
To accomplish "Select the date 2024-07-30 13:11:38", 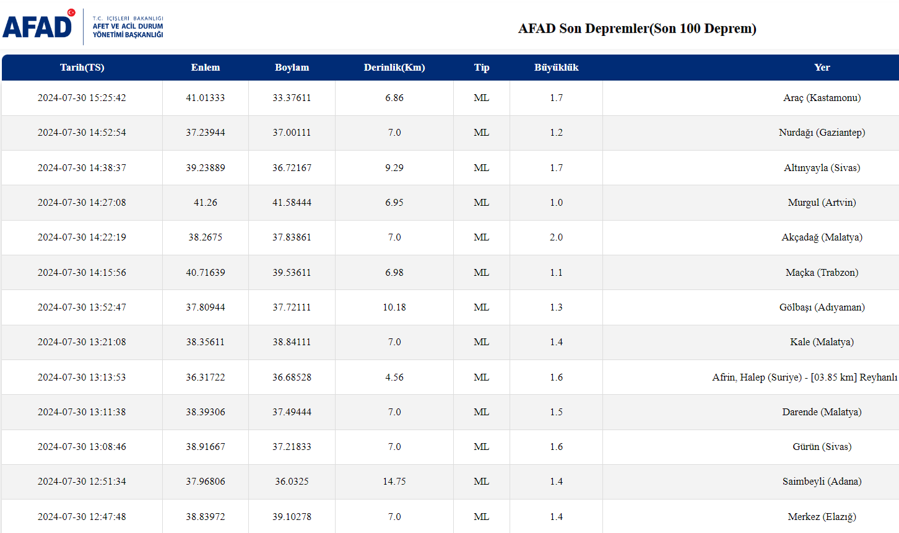I will click(x=82, y=412).
